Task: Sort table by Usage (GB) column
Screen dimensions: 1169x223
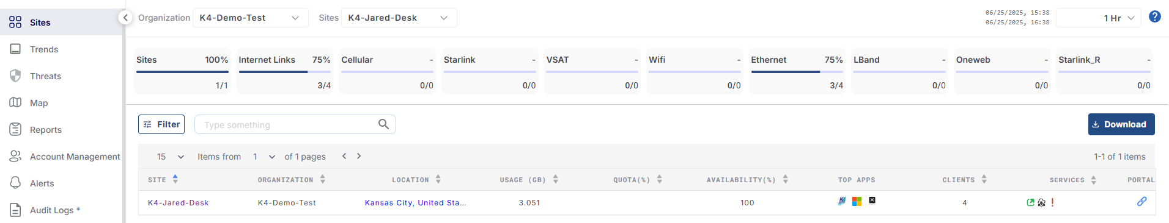Action: pyautogui.click(x=555, y=179)
